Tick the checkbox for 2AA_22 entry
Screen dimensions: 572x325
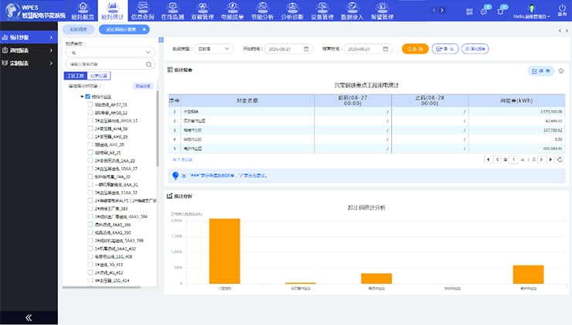point(90,160)
